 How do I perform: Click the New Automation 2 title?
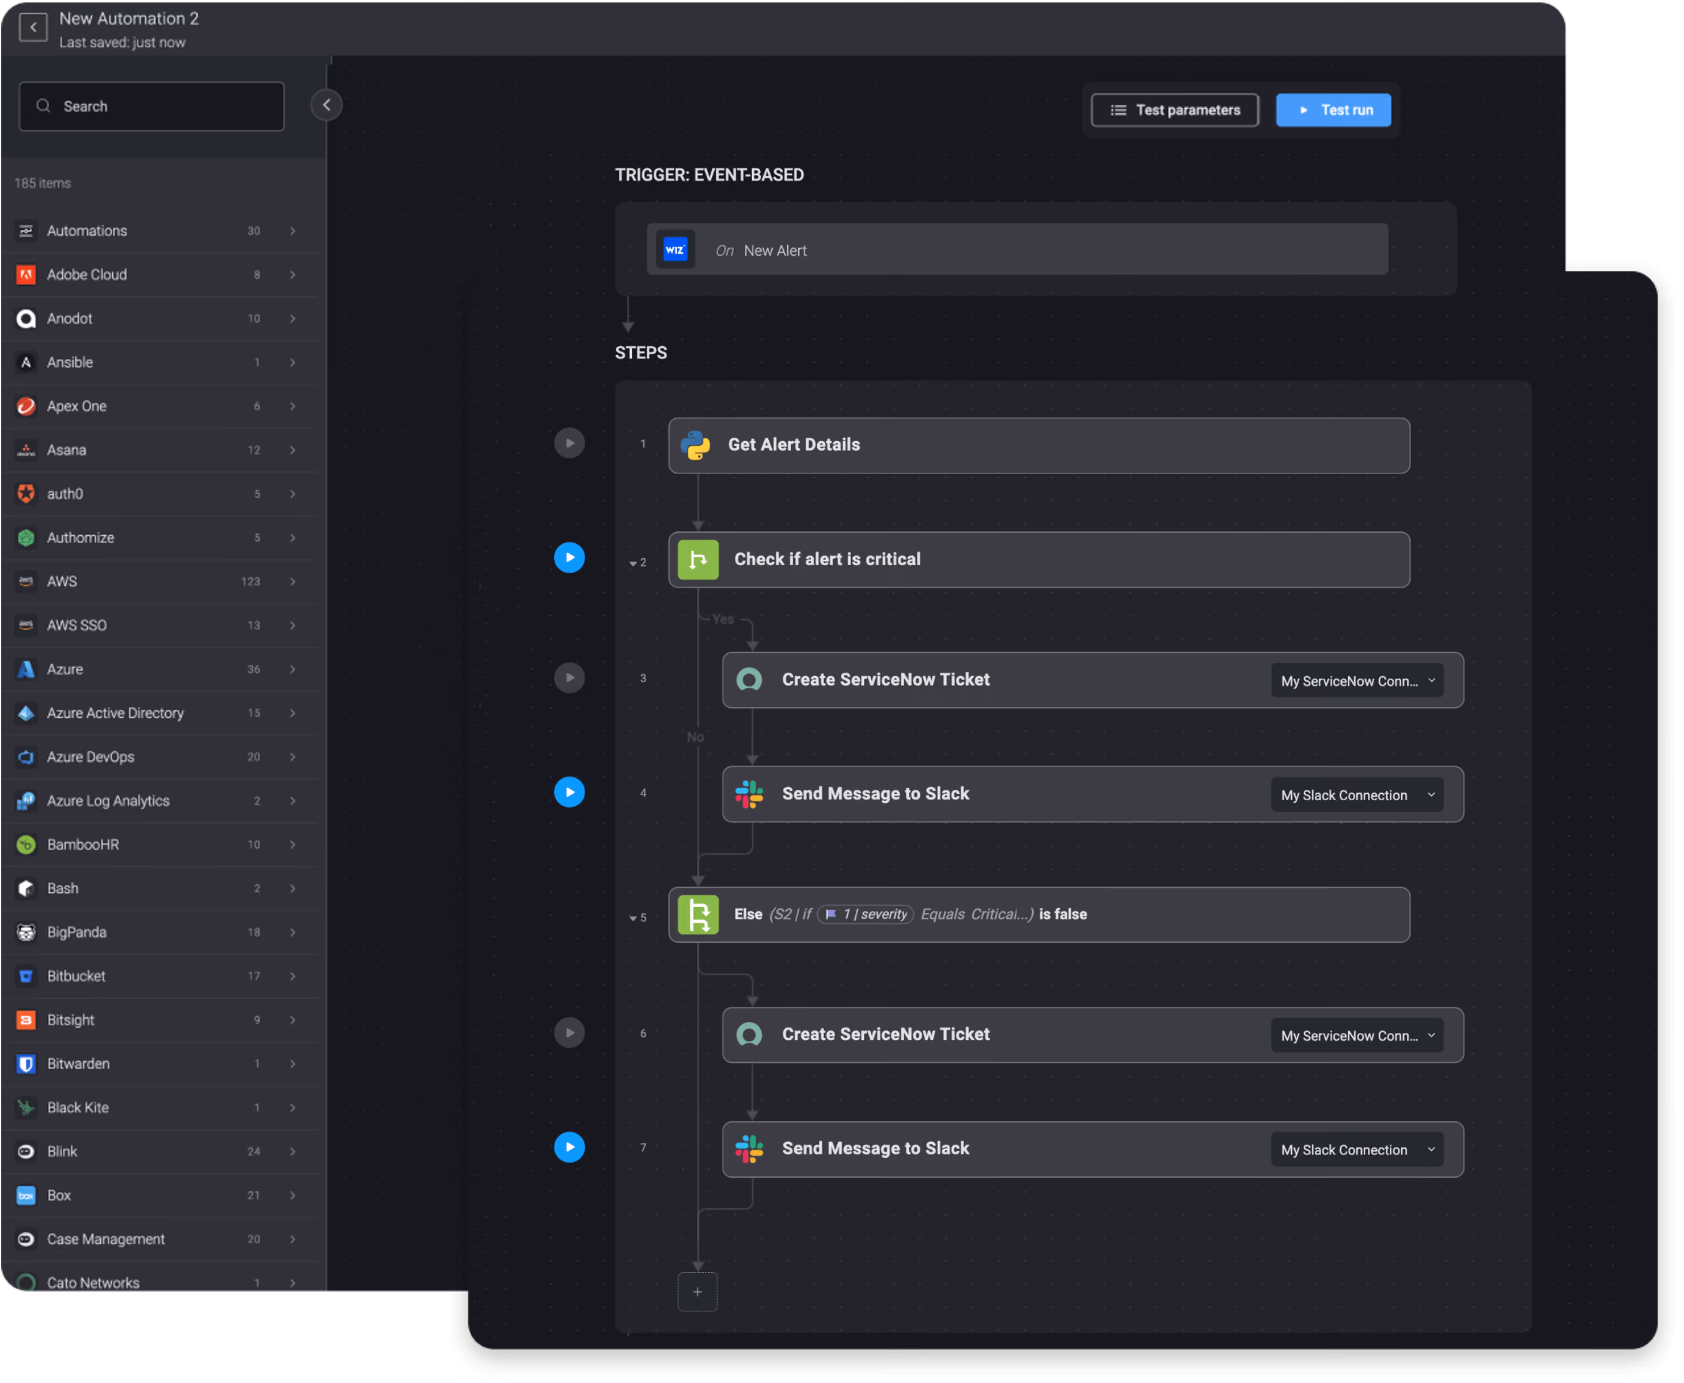point(129,18)
